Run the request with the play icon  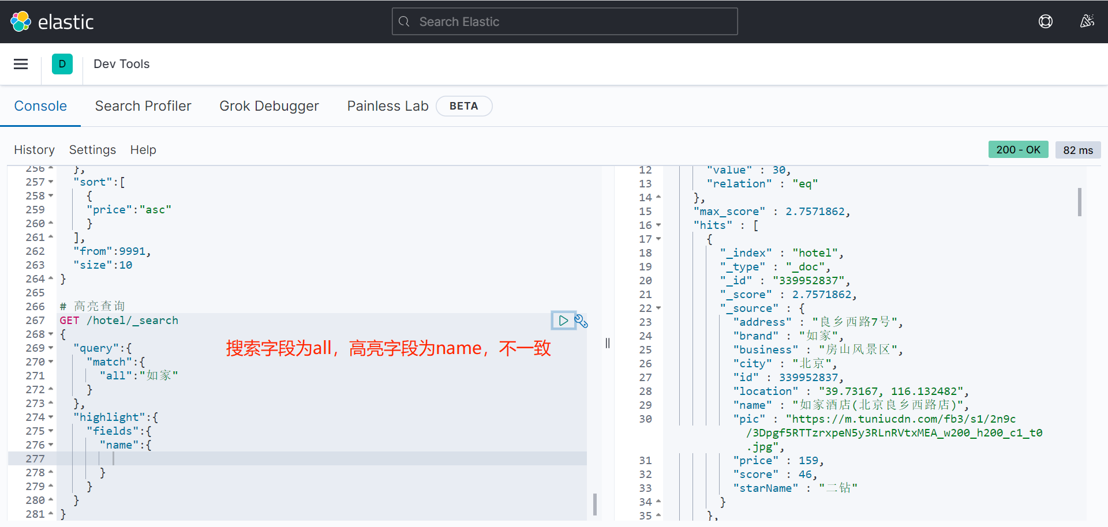(563, 321)
